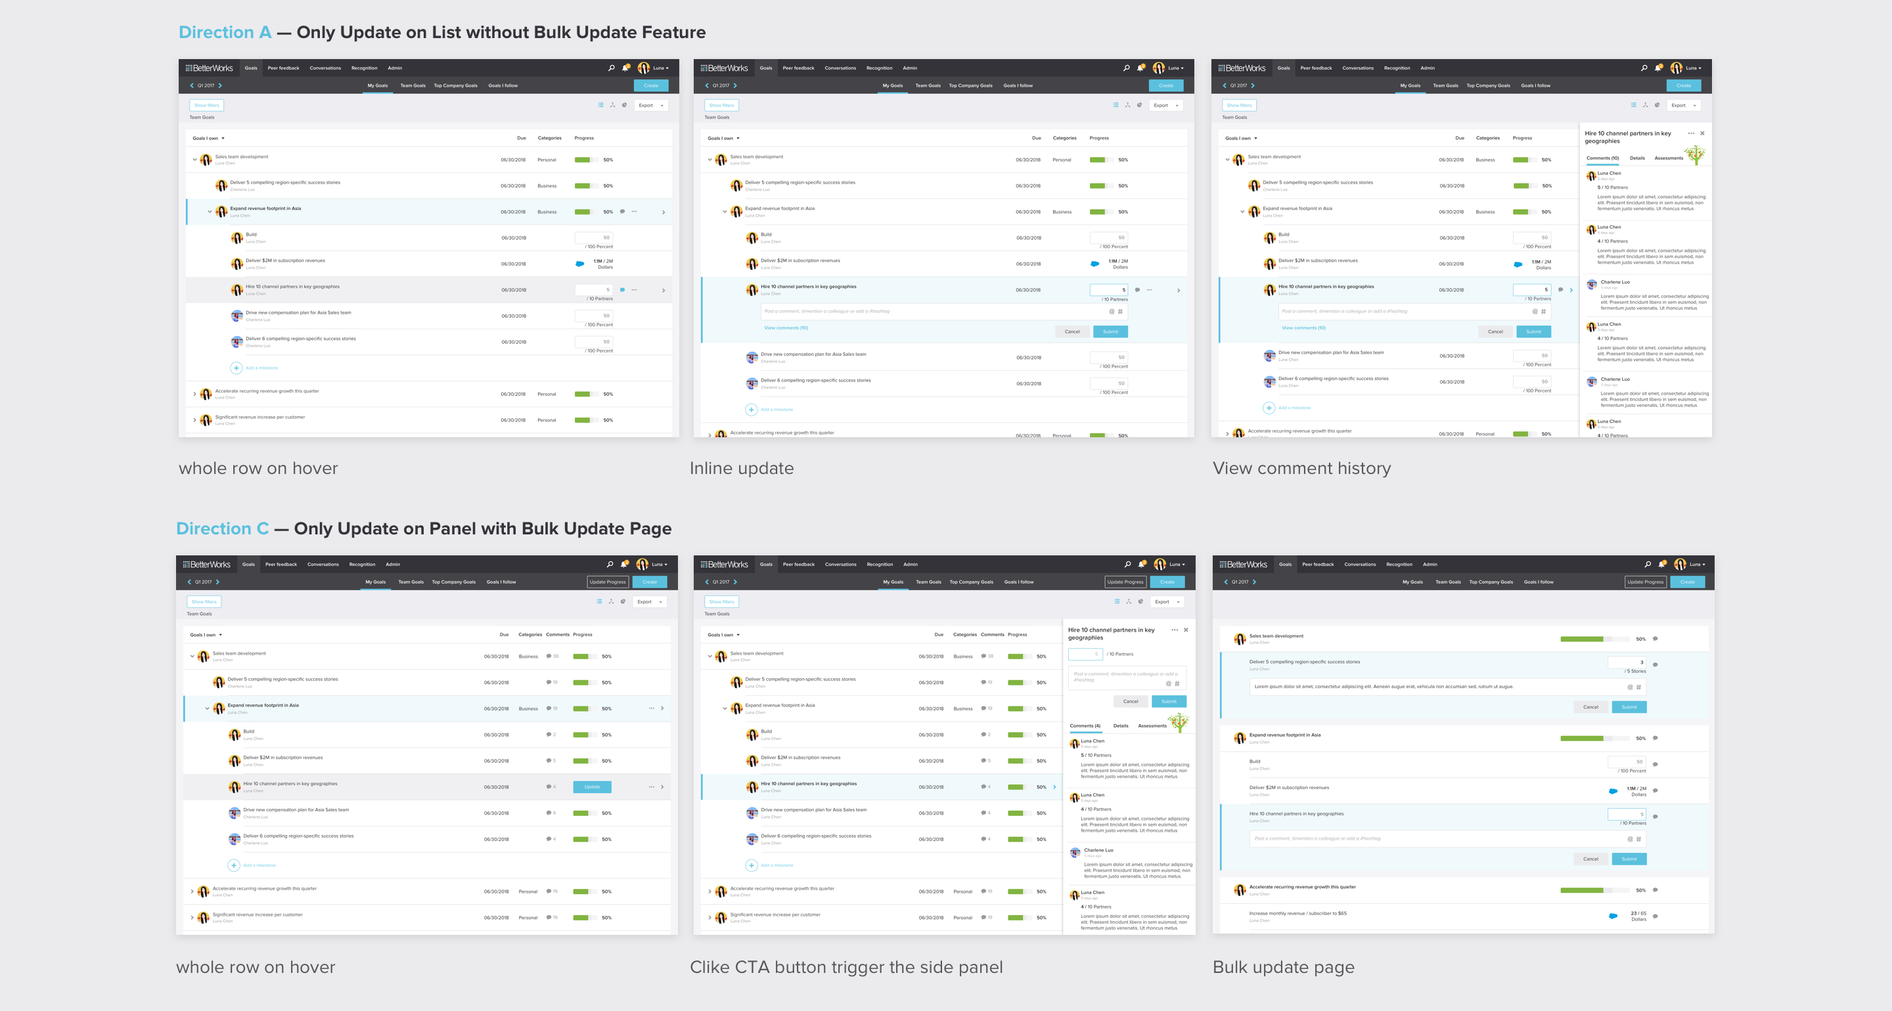This screenshot has width=1892, height=1011.
Task: Direction C hover screen: pie chart view icon
Action: click(623, 601)
